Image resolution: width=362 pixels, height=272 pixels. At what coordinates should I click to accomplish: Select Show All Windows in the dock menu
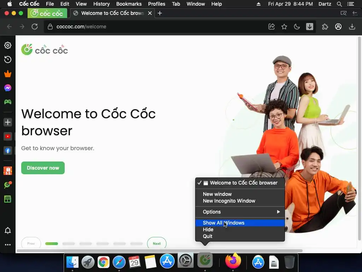240,223
